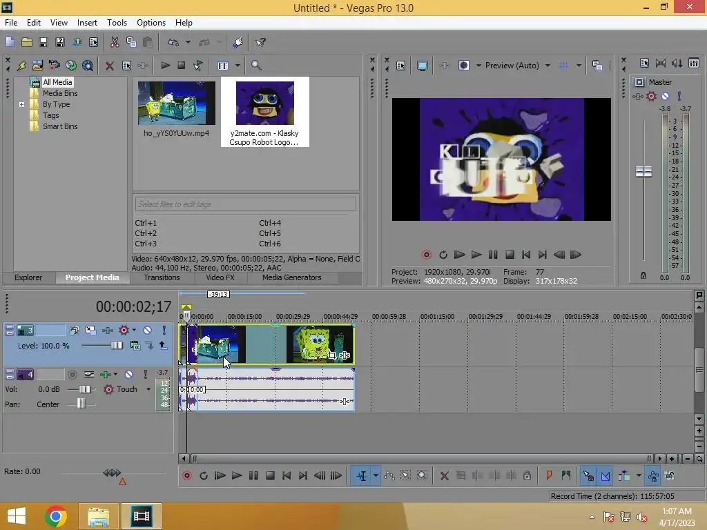Select Normal Edit tool in timeline toolbar

tap(362, 475)
